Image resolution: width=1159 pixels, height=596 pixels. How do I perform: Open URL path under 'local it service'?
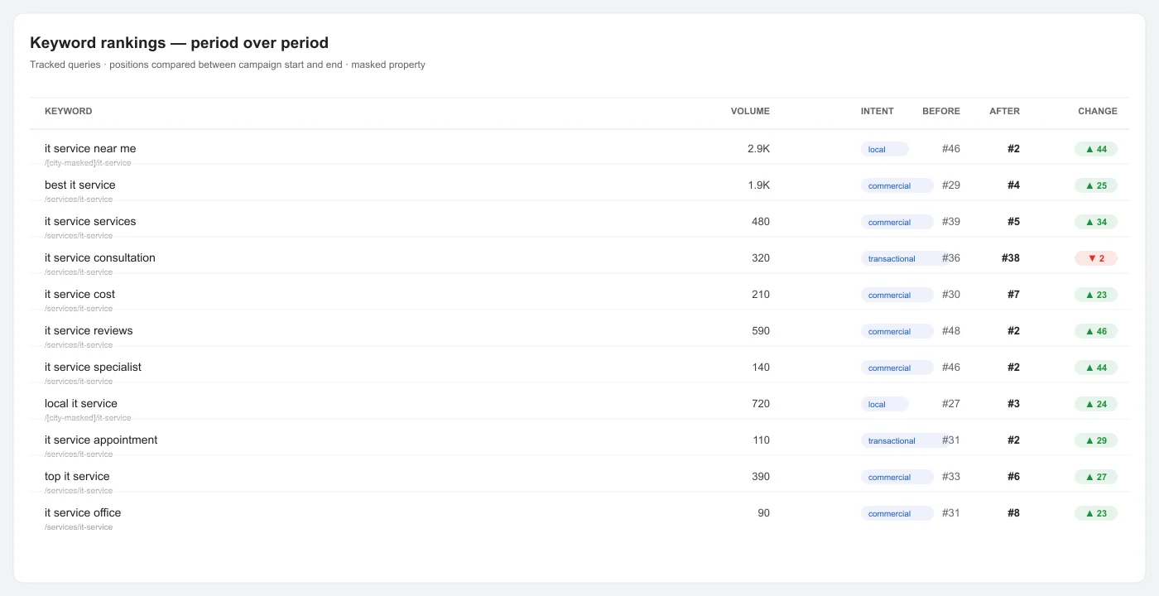click(x=88, y=418)
